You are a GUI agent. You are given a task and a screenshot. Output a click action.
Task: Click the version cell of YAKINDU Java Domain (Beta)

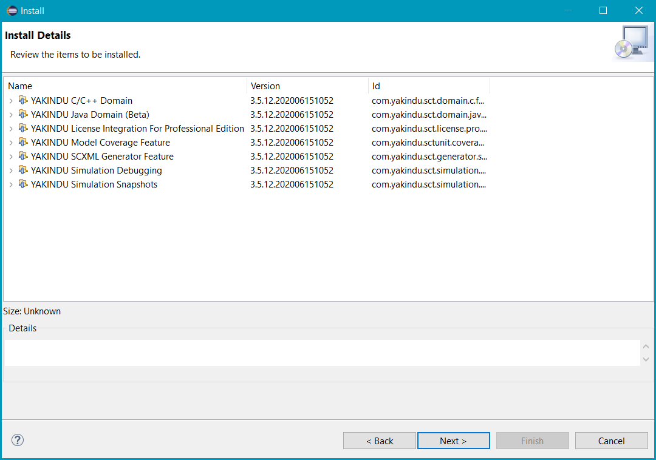[292, 115]
